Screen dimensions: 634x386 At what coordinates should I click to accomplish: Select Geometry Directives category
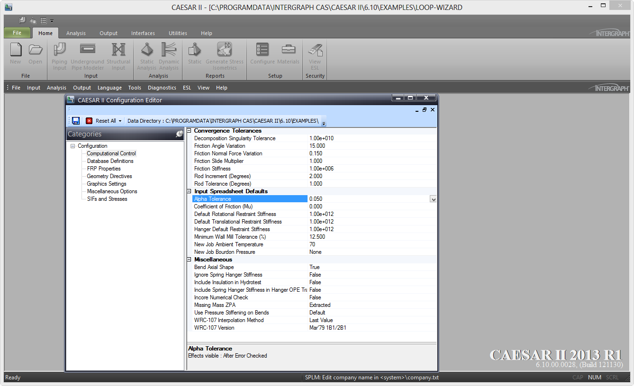coord(109,176)
